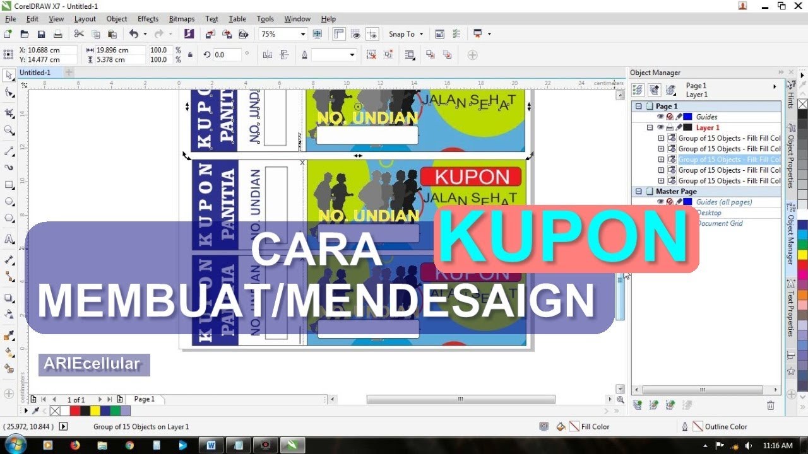Toggle Show Rulers button in toolbar
This screenshot has height=454, width=808.
pos(339,34)
